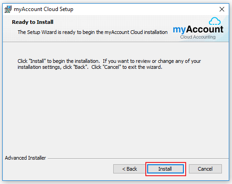The width and height of the screenshot is (232, 184).
Task: Click the "Advanced Installer" label
Action: [x=25, y=158]
